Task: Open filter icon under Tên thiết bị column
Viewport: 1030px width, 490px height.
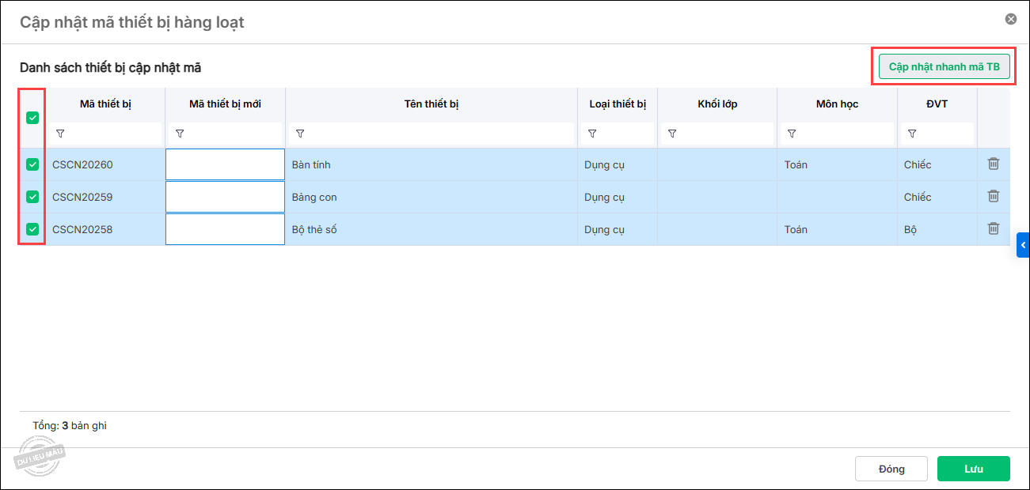Action: click(x=299, y=134)
